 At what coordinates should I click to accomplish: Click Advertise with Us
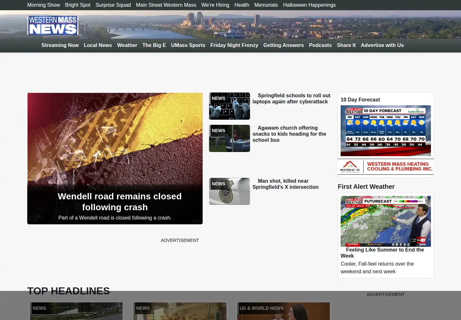point(382,45)
